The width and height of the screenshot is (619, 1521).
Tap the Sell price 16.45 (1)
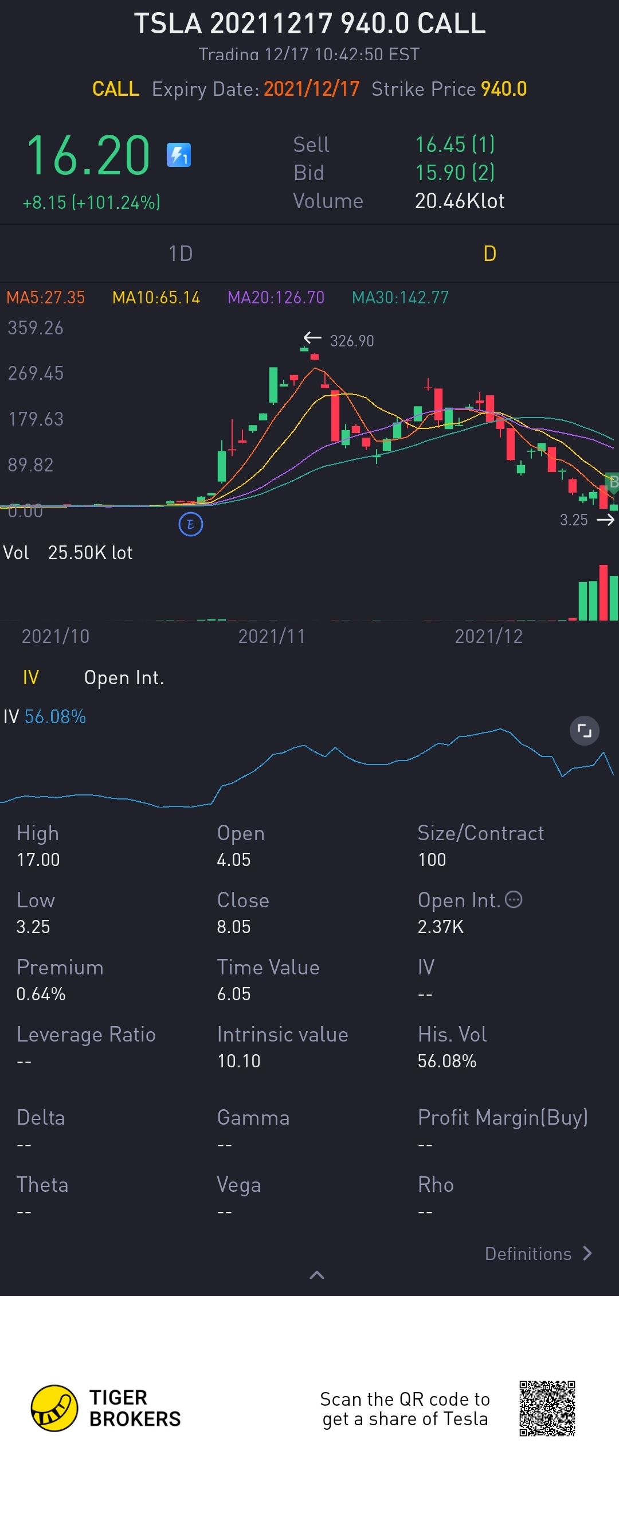pos(455,145)
